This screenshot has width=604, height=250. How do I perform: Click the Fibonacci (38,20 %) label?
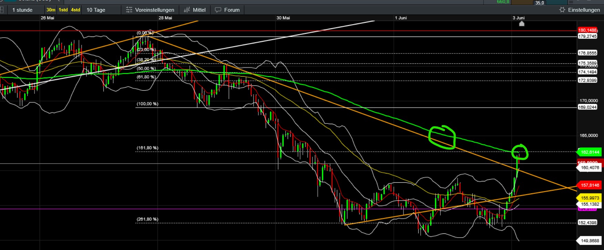[x=146, y=60]
